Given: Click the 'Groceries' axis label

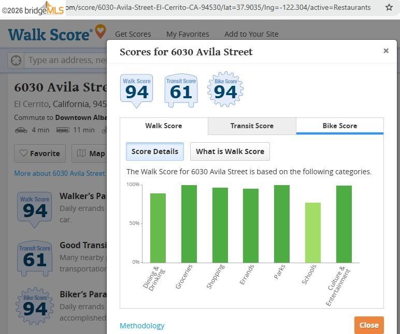Looking at the screenshot, I should 184,277.
